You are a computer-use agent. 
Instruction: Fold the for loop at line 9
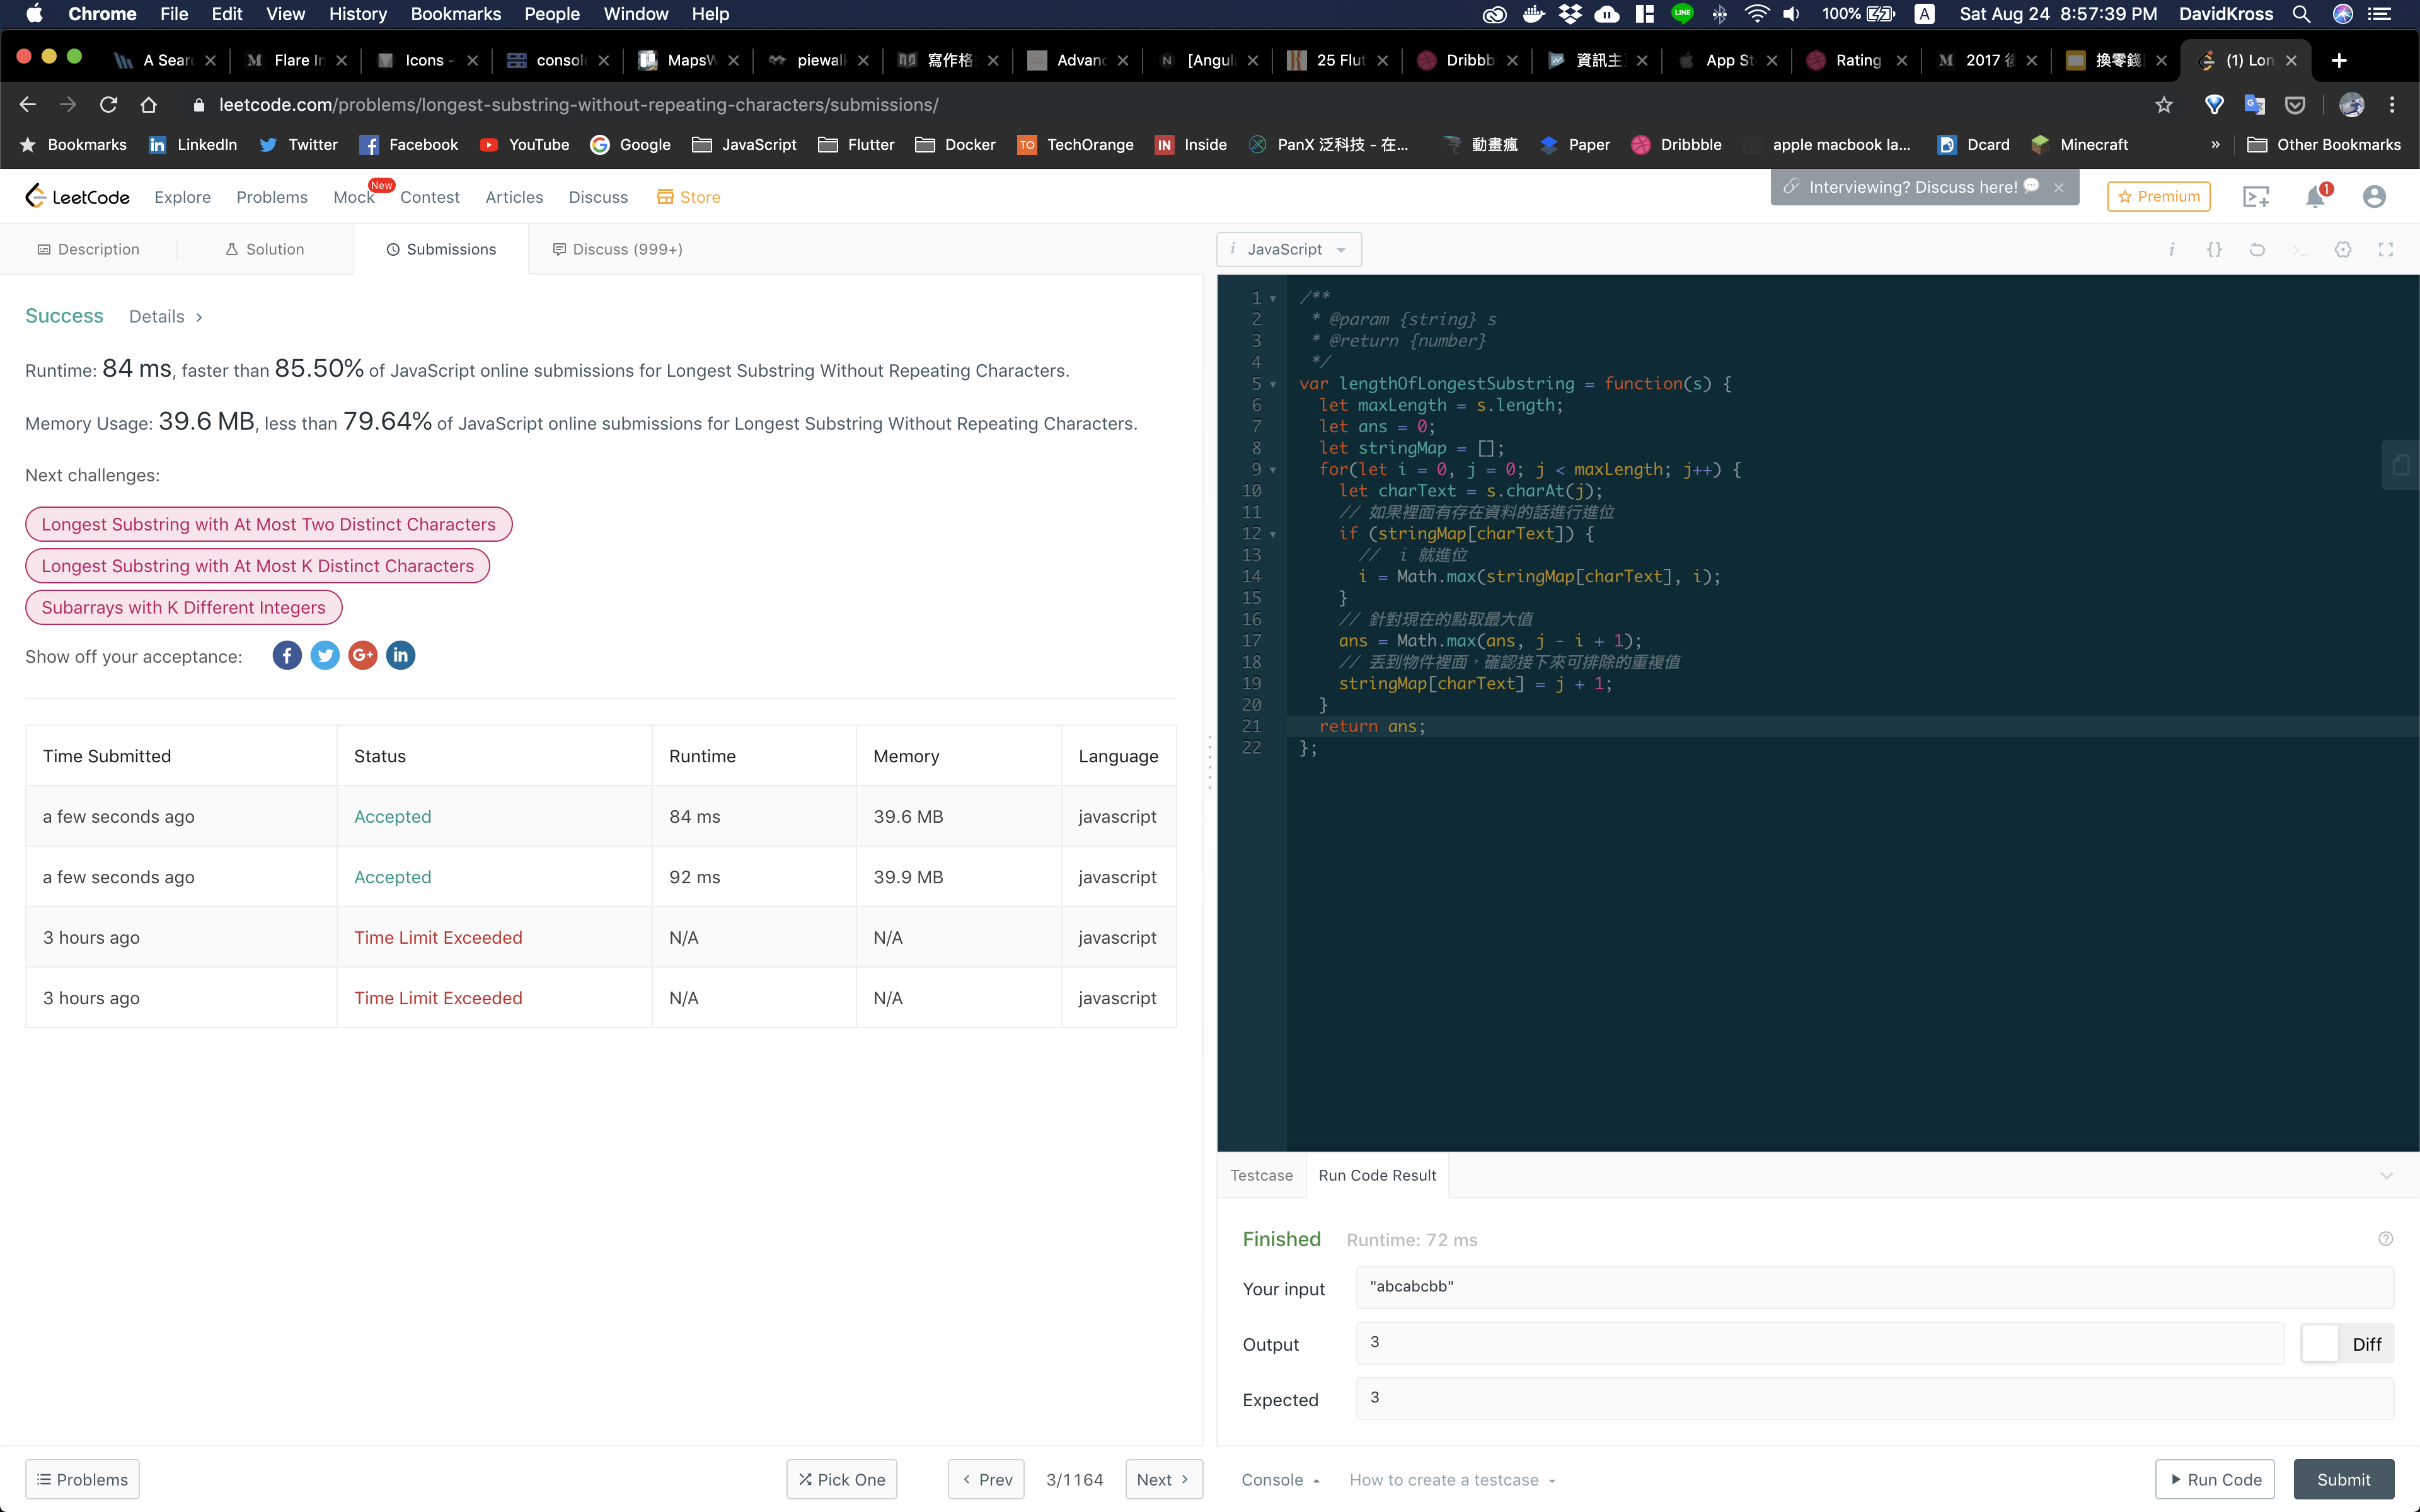(x=1273, y=470)
